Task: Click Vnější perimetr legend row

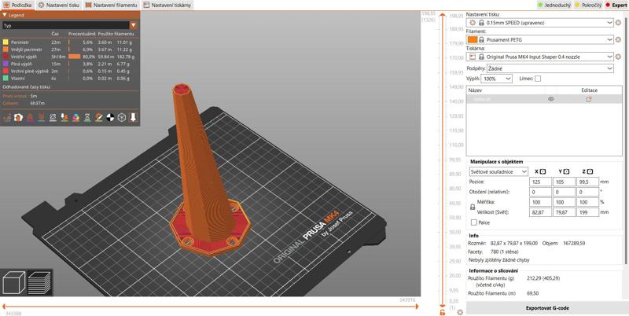Action: [69, 50]
